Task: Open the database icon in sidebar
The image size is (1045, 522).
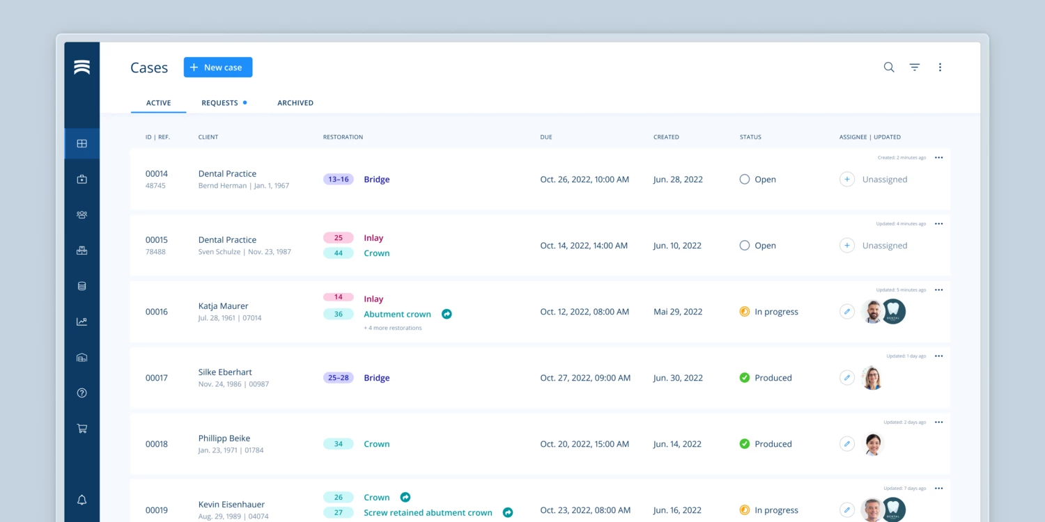Action: pos(82,286)
